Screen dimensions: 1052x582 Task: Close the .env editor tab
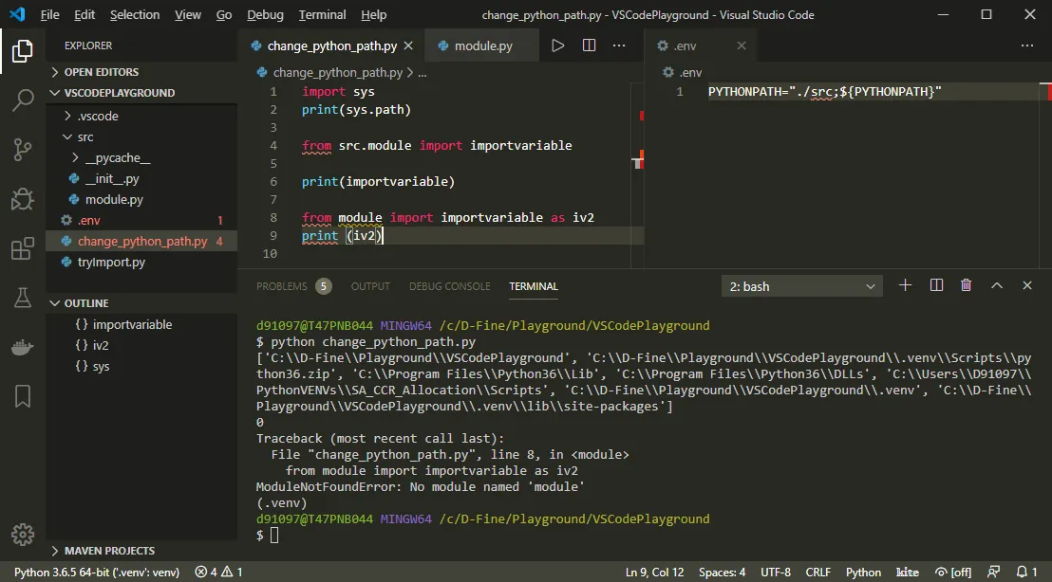[742, 45]
